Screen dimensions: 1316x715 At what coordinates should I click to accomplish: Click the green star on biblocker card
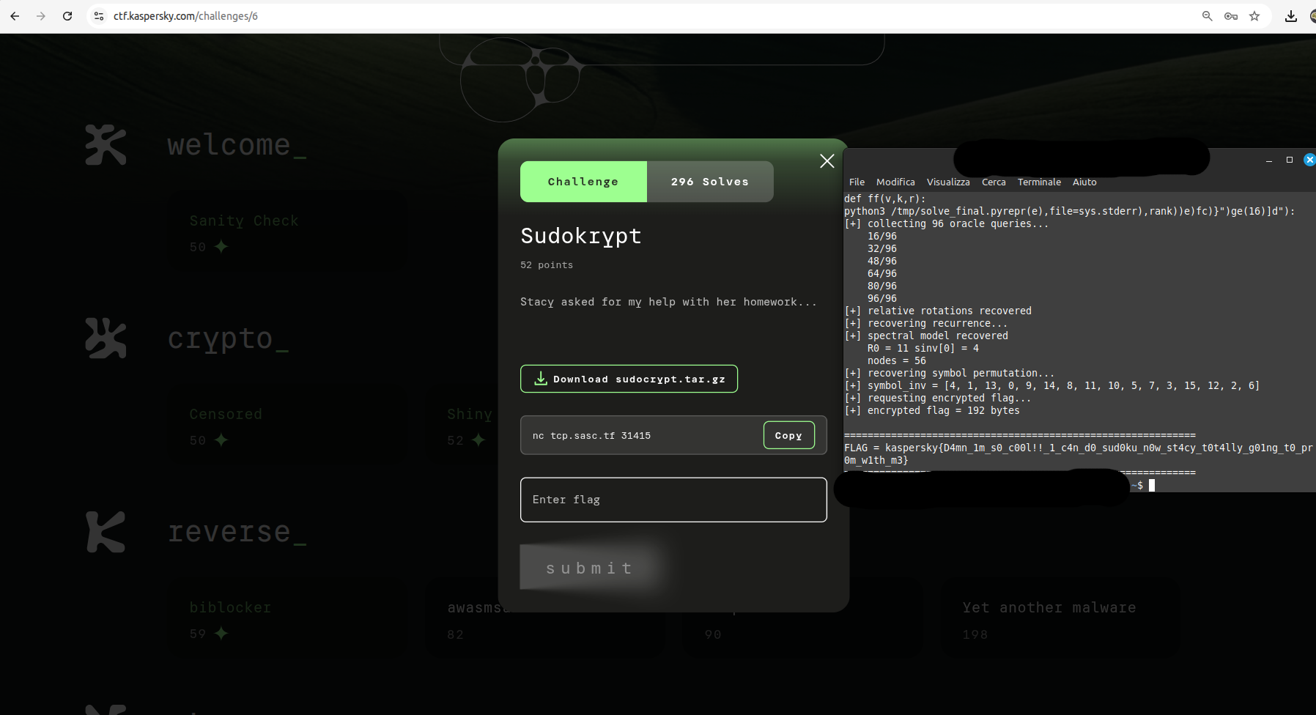point(221,633)
